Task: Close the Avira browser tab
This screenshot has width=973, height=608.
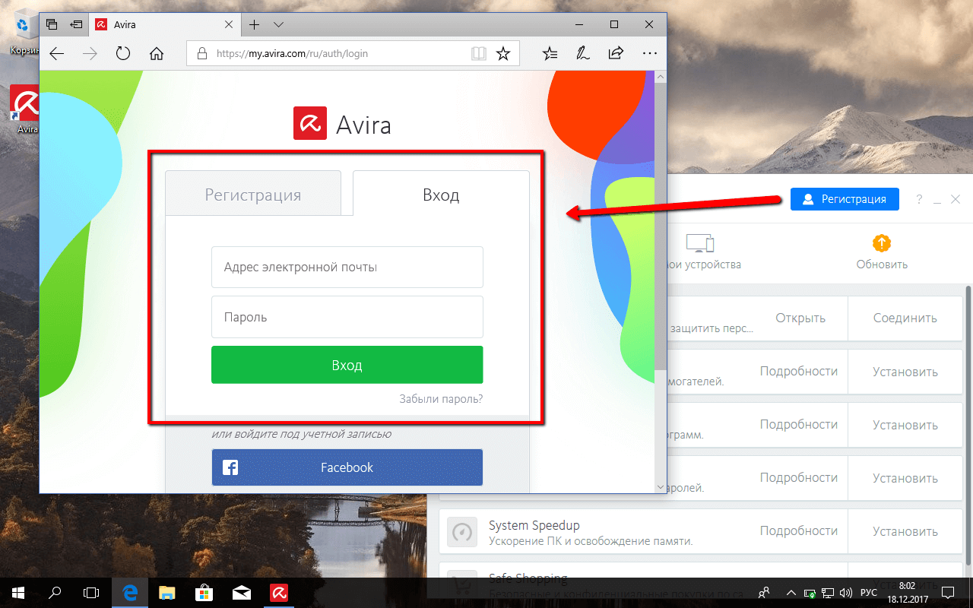Action: tap(228, 24)
